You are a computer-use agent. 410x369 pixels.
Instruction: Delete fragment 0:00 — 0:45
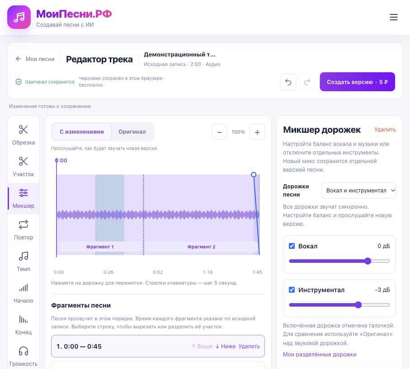pos(249,346)
